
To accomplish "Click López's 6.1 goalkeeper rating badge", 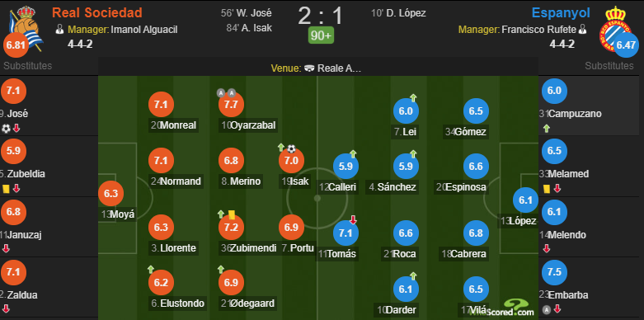I will [x=525, y=200].
